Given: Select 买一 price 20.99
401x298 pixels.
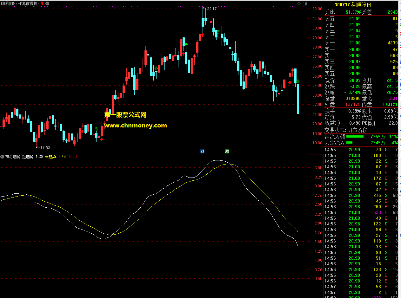Looking at the screenshot, I should click(355, 49).
